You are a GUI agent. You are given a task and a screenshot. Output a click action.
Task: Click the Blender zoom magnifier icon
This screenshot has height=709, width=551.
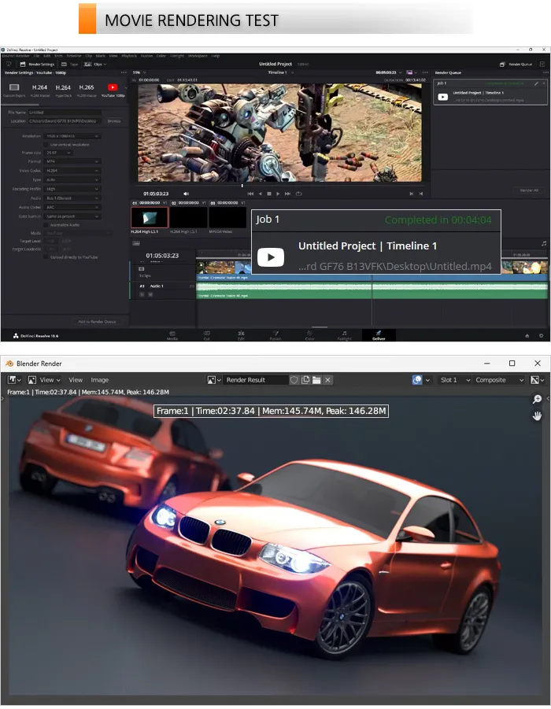[x=537, y=399]
